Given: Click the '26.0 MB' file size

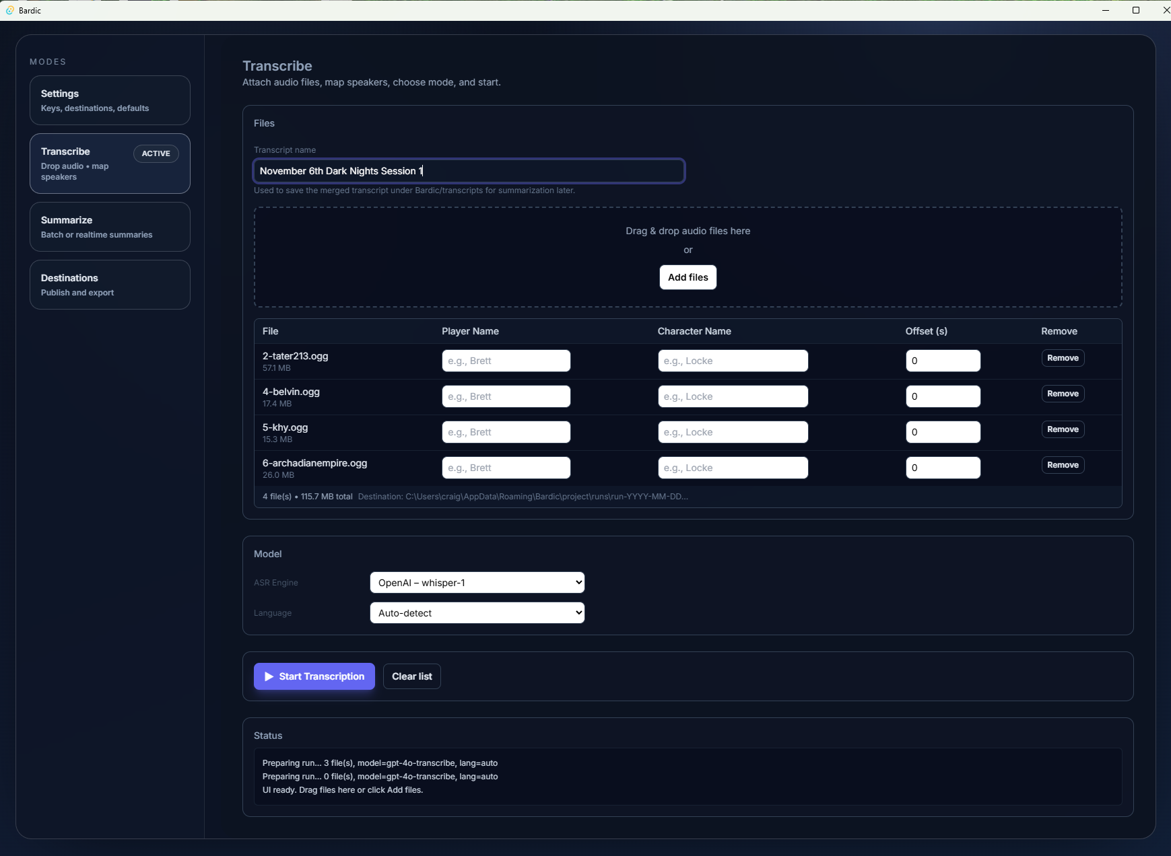Looking at the screenshot, I should pyautogui.click(x=278, y=475).
